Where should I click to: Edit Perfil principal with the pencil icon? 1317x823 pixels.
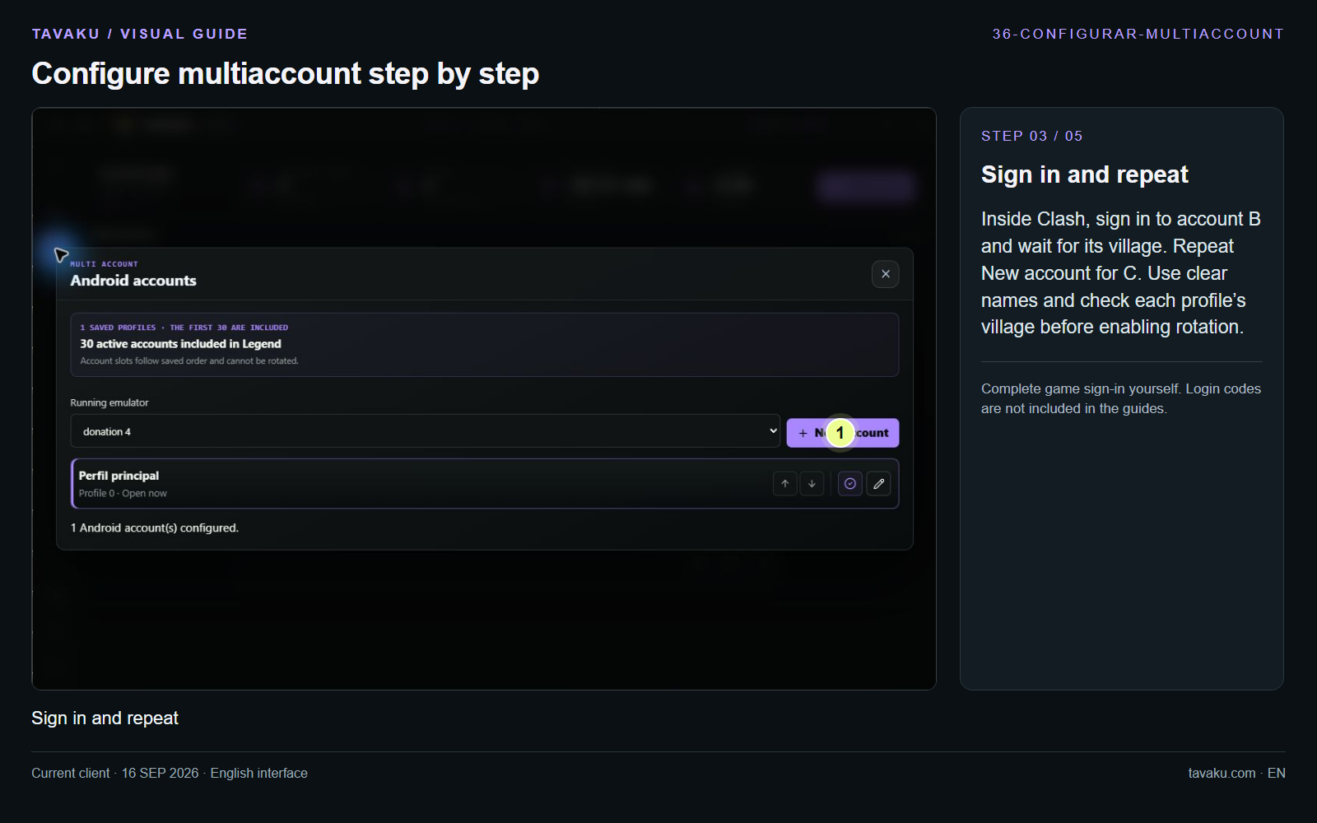pyautogui.click(x=878, y=484)
